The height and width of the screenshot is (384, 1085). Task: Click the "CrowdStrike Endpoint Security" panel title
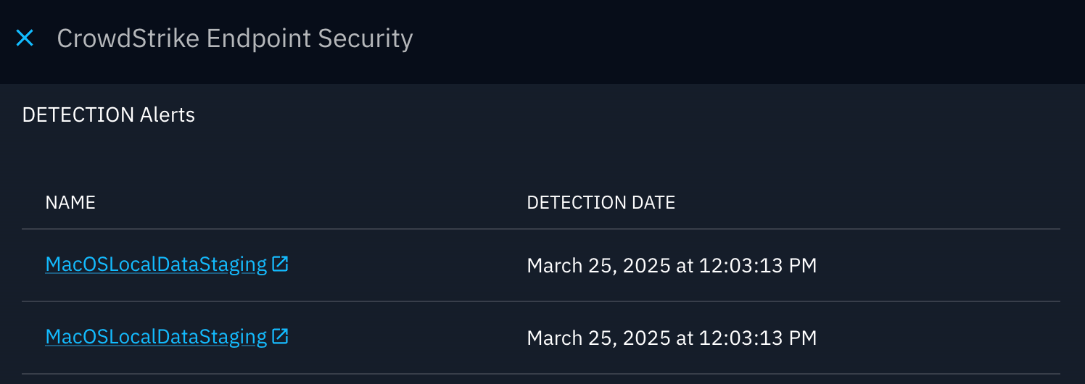tap(234, 38)
